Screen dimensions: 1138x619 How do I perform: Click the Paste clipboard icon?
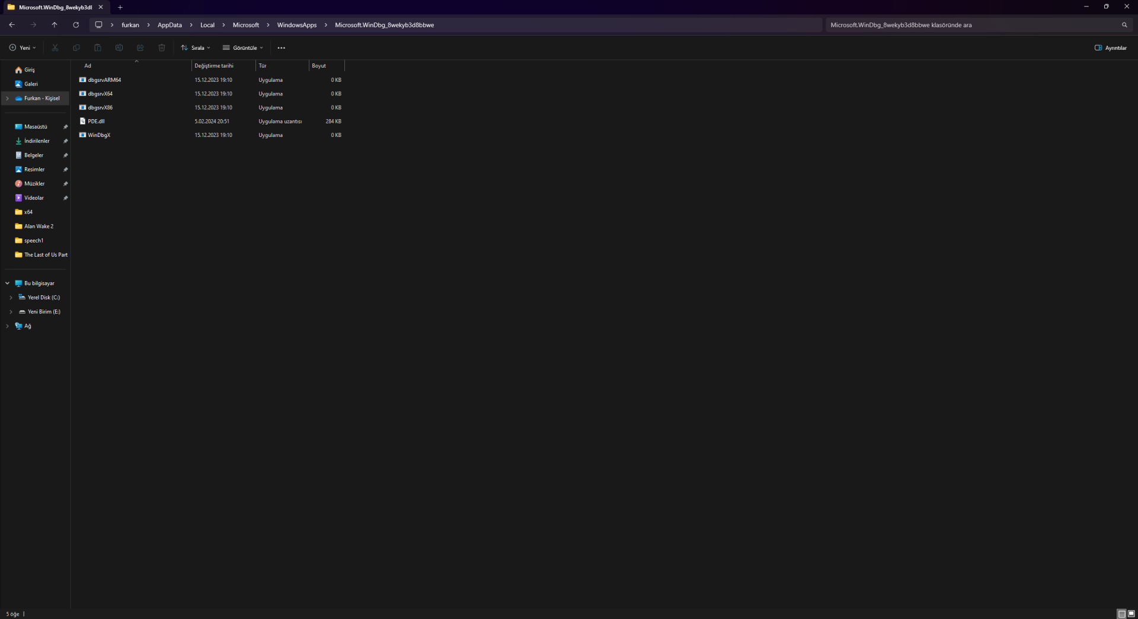(x=98, y=47)
